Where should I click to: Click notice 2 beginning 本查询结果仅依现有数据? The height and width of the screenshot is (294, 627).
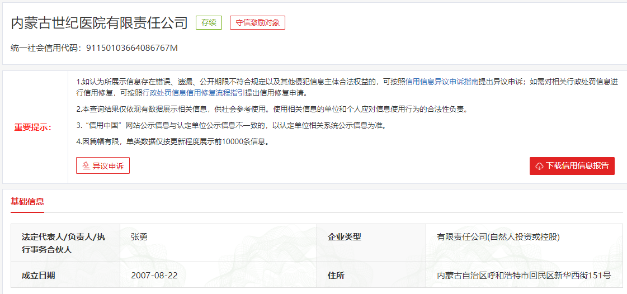pyautogui.click(x=271, y=109)
